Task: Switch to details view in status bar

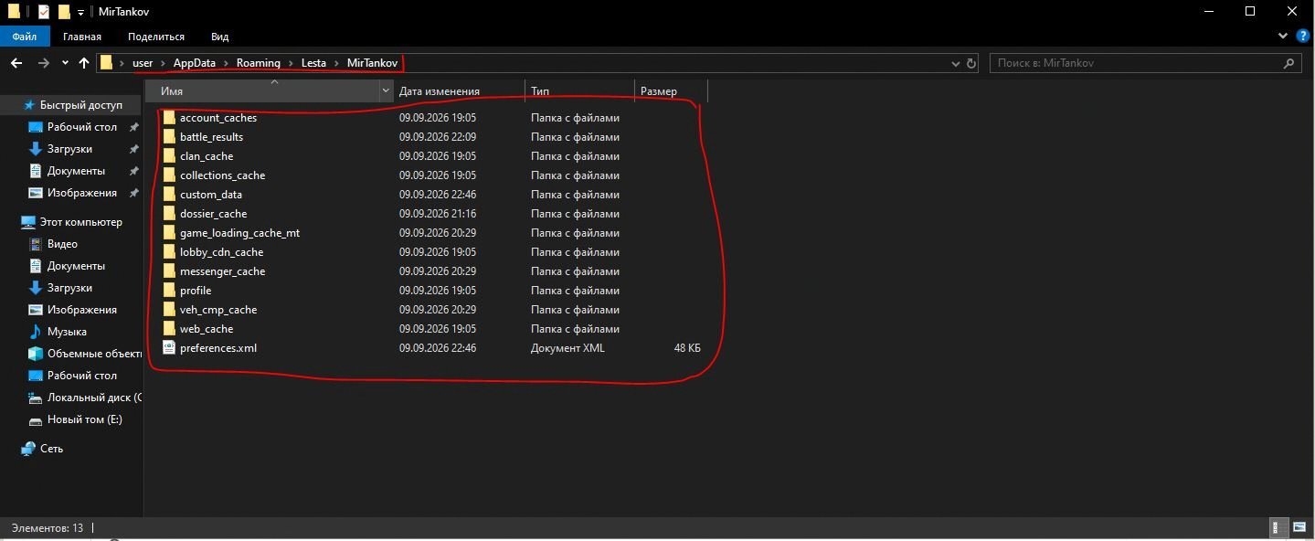Action: pos(1280,527)
